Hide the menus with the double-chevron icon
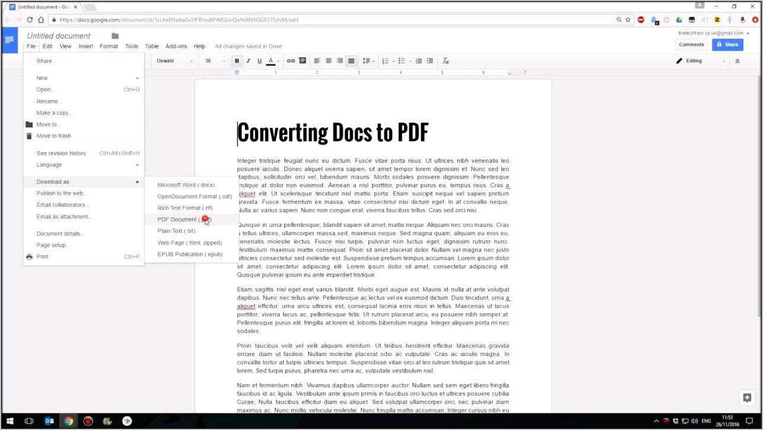This screenshot has width=763, height=430. [x=737, y=61]
